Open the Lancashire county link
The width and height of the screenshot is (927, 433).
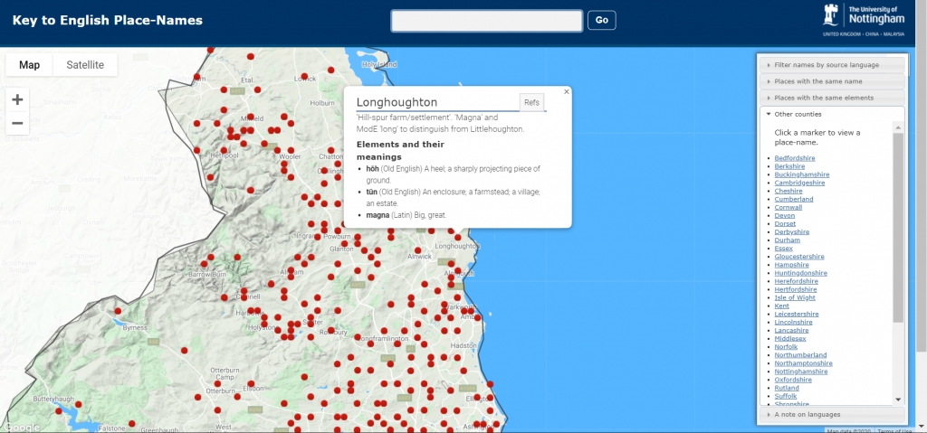click(x=792, y=331)
